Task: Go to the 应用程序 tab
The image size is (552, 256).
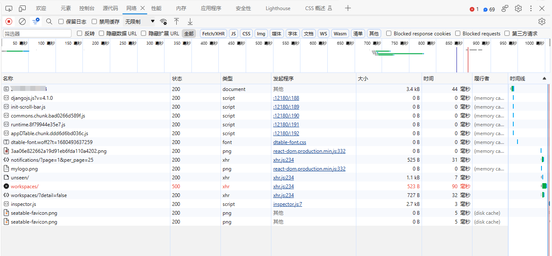Action: point(211,8)
